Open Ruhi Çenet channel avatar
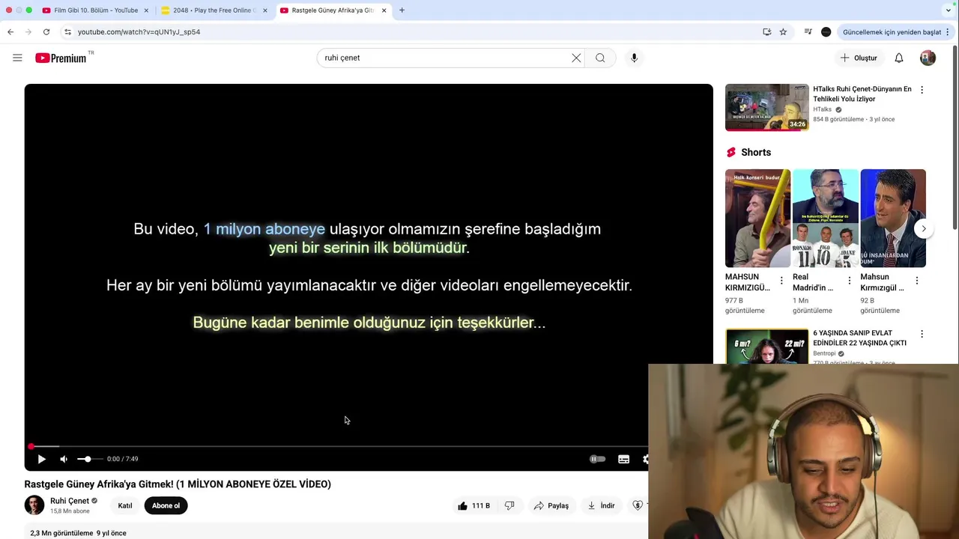The image size is (959, 539). (x=34, y=505)
